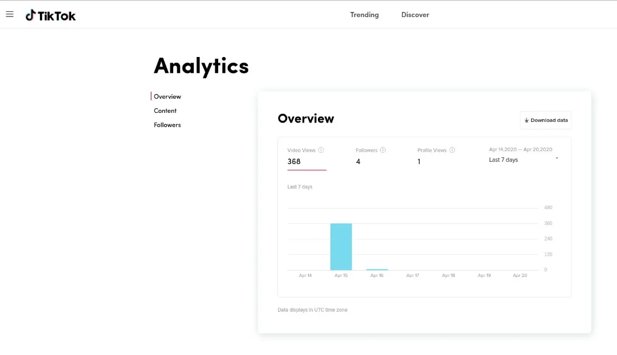Screen dimensions: 617x355
Task: Switch to the Followers analytics section
Action: tap(167, 125)
